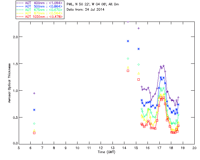The image size is (200, 160).
Task: Click the x-axis label 8
Action: (54, 148)
